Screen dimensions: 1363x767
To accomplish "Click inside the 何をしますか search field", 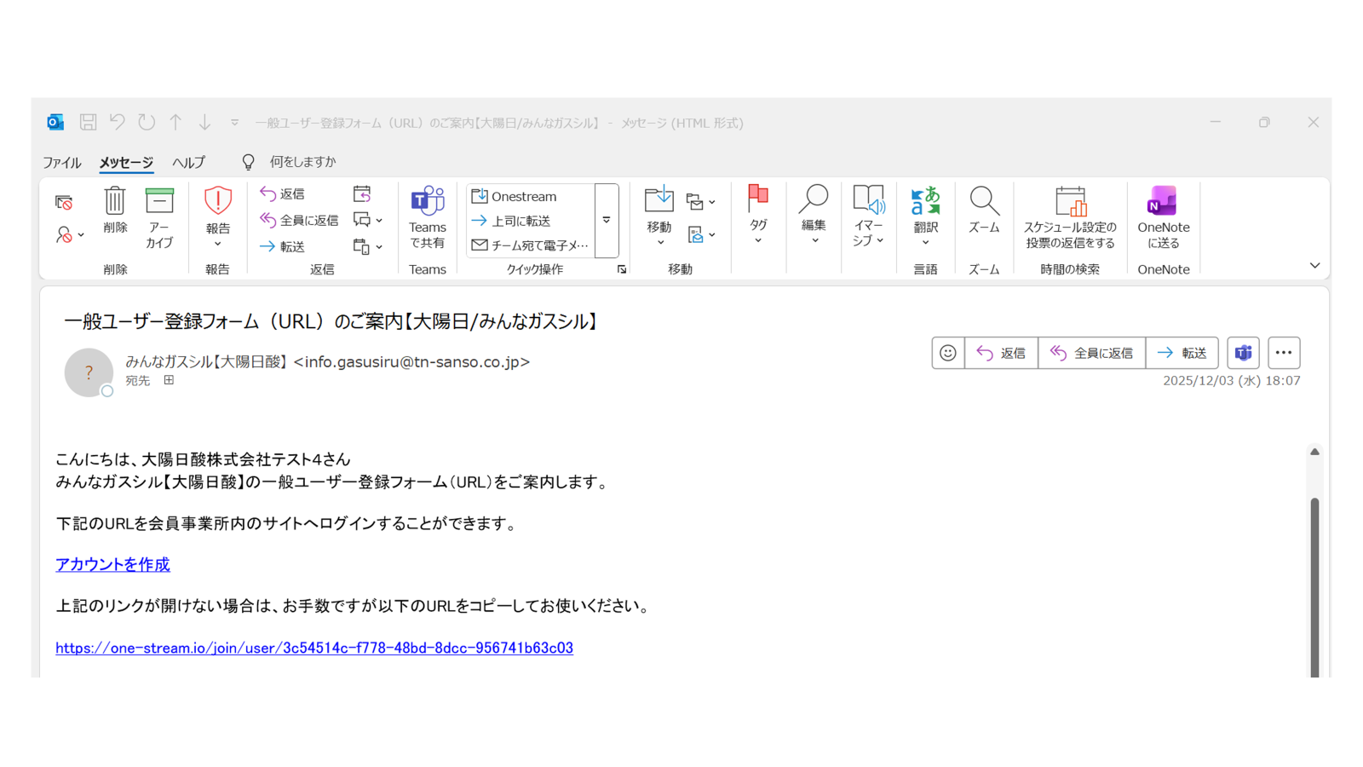I will [302, 161].
